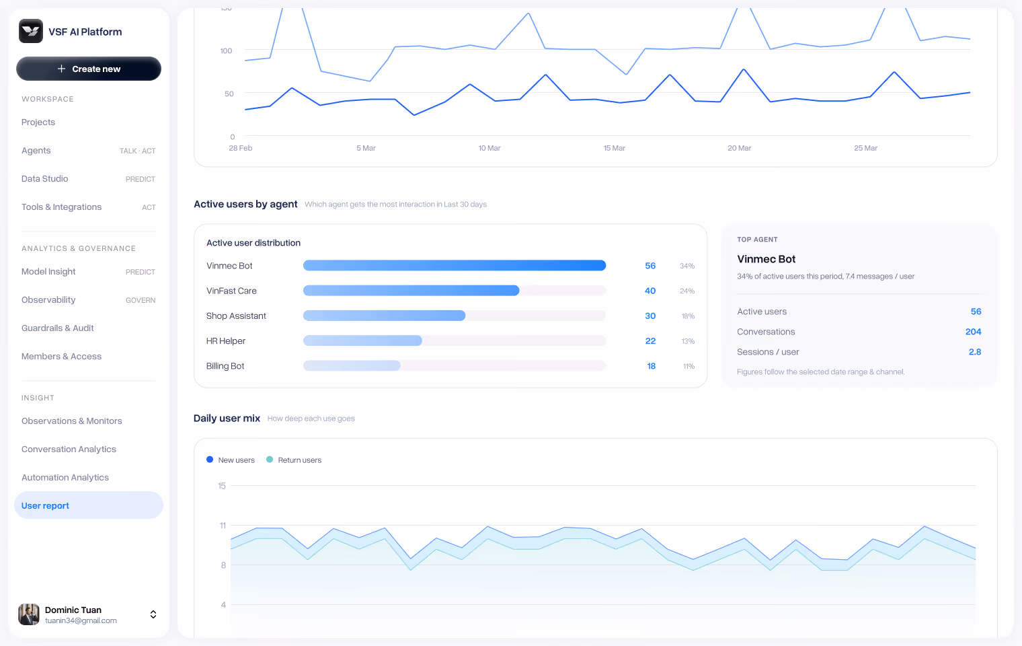The height and width of the screenshot is (646, 1022).
Task: Click the count 22 for HR Helper
Action: click(650, 341)
